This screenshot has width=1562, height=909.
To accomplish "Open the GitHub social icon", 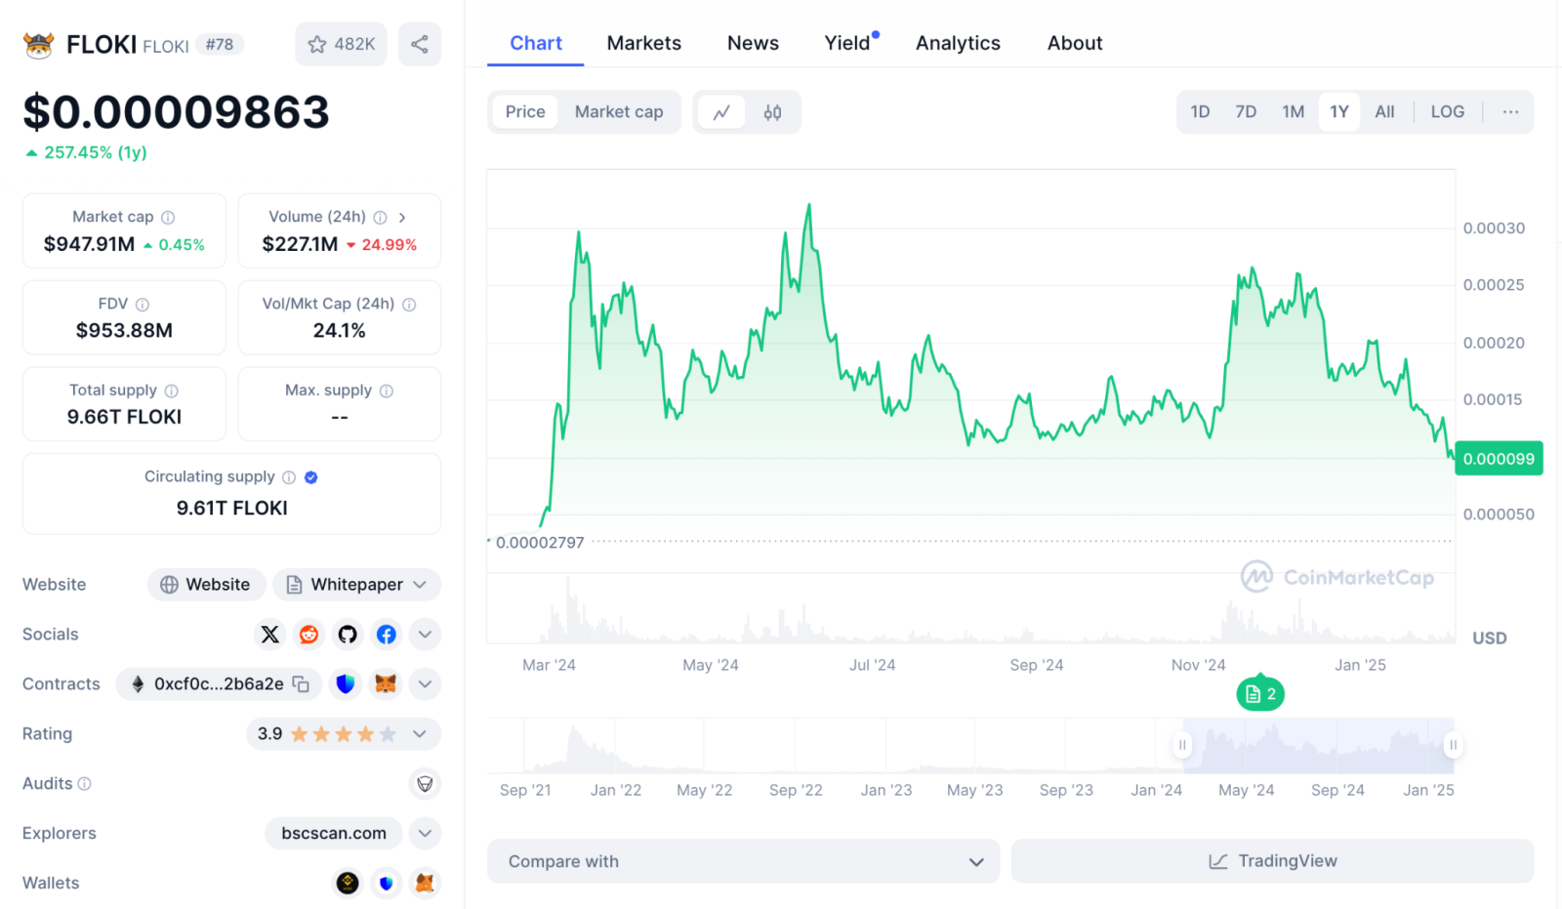I will [348, 635].
